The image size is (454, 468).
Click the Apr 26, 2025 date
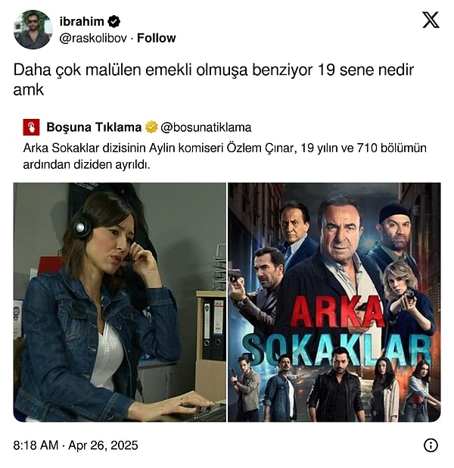point(103,445)
